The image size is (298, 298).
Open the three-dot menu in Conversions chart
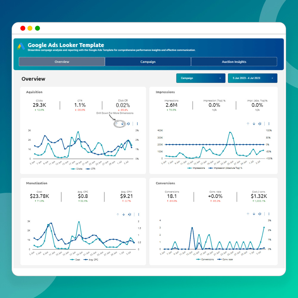(x=269, y=214)
